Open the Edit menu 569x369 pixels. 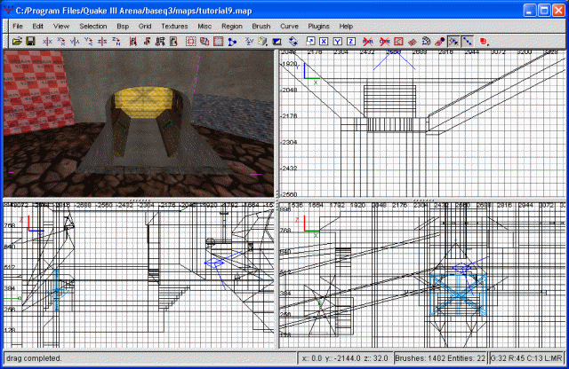click(x=37, y=26)
